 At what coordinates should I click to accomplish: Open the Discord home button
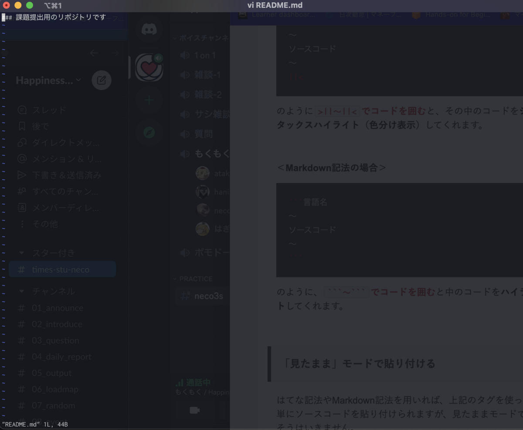pyautogui.click(x=149, y=30)
